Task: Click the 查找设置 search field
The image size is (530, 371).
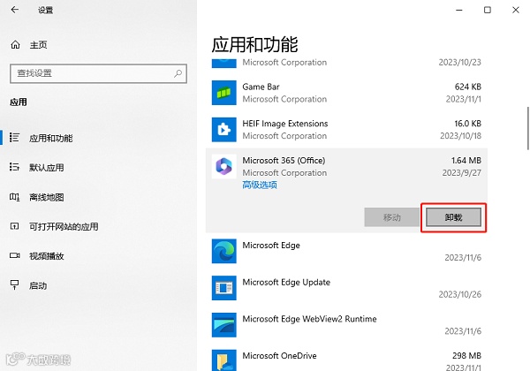Action: coord(98,73)
